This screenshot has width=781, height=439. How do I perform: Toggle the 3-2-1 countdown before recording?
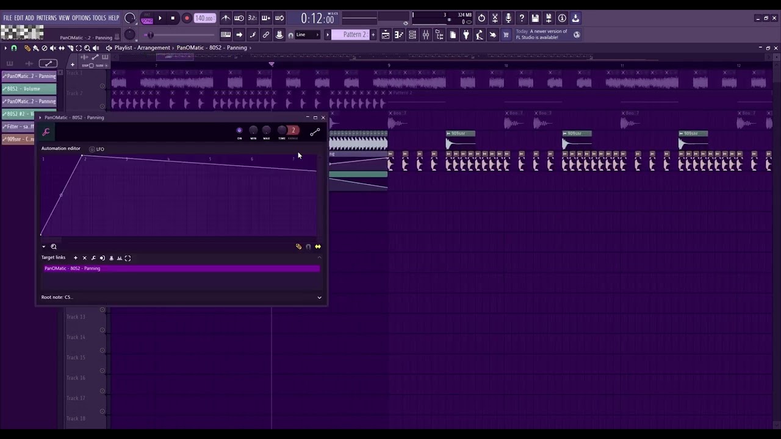[253, 18]
